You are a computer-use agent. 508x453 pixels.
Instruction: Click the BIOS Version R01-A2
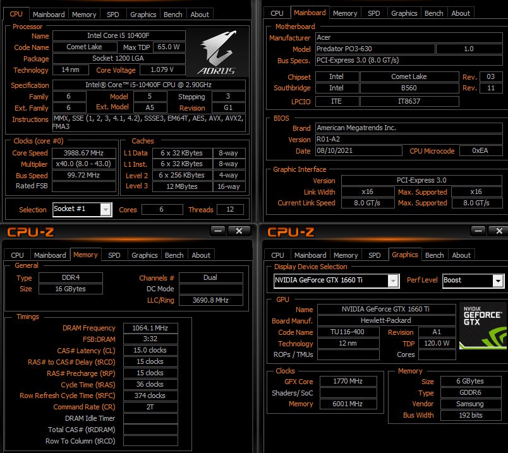tap(409, 140)
